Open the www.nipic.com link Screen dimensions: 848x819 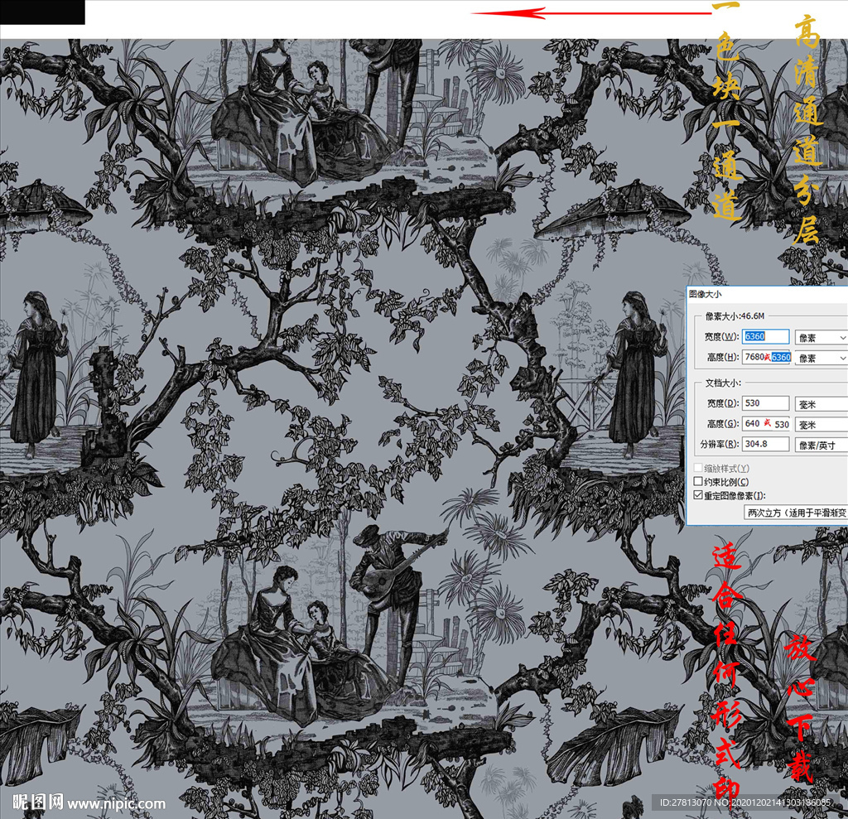(x=116, y=803)
